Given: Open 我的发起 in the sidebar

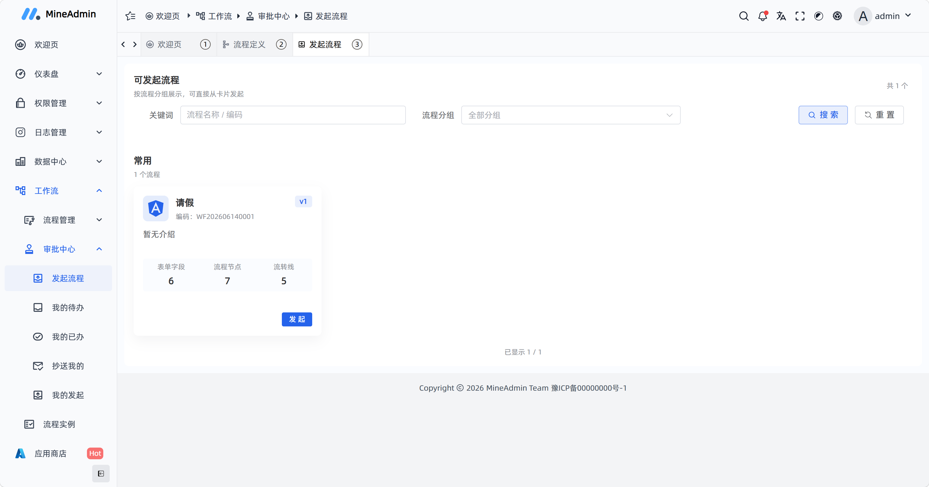Looking at the screenshot, I should [x=58, y=395].
